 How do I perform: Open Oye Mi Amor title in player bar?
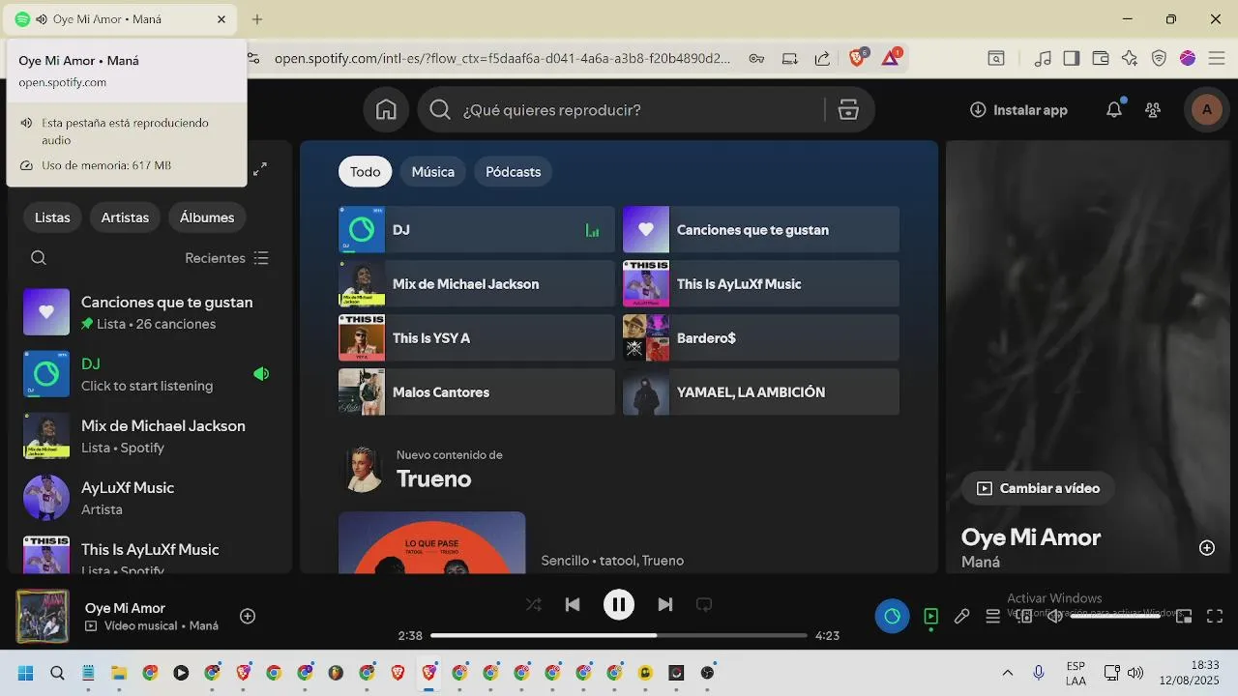[125, 608]
